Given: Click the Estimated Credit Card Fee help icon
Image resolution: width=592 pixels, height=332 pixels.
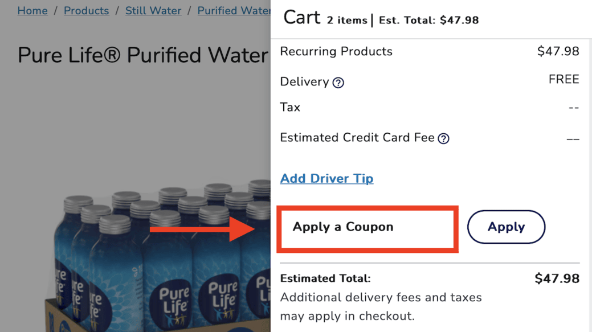Looking at the screenshot, I should point(443,138).
